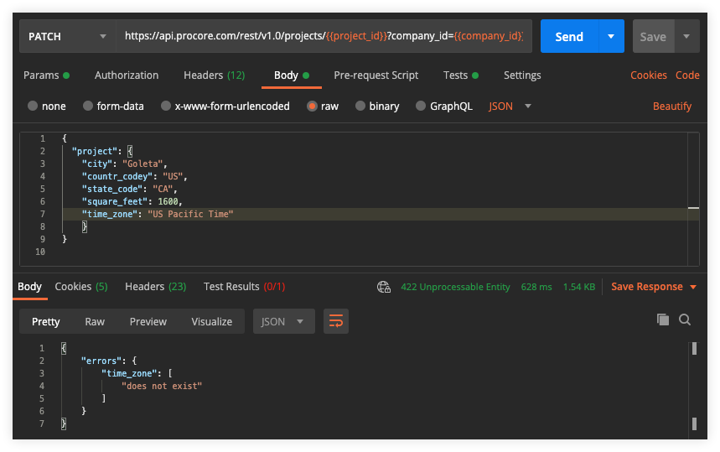The height and width of the screenshot is (452, 720).
Task: Switch to response Cookies (5) tab
Action: pos(81,287)
